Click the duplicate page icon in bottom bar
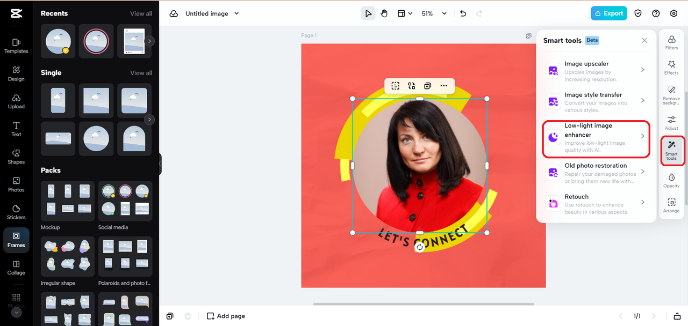 (x=170, y=316)
